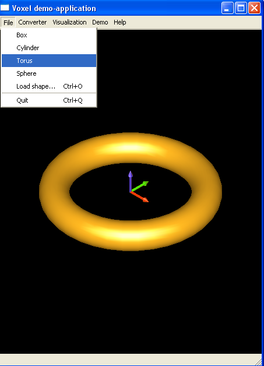Select the highlighted Torus entry
Image resolution: width=264 pixels, height=366 pixels.
pyautogui.click(x=49, y=61)
